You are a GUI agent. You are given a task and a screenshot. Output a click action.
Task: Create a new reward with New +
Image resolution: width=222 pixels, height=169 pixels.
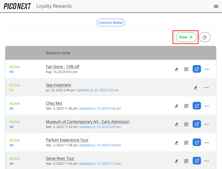186,37
